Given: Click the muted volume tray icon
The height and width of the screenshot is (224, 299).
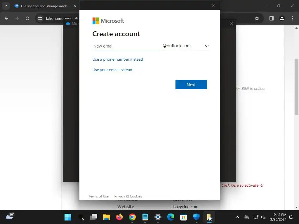Looking at the screenshot, I should tap(263, 217).
